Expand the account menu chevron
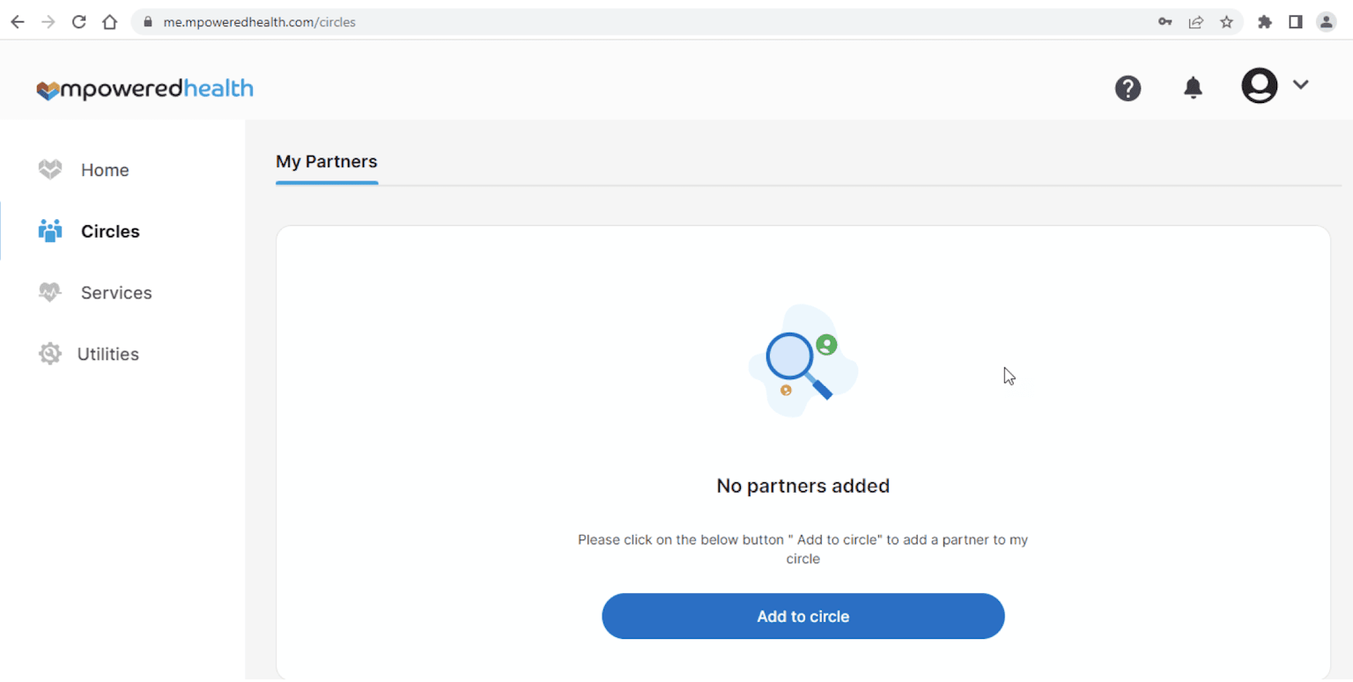The height and width of the screenshot is (682, 1353). [1301, 84]
